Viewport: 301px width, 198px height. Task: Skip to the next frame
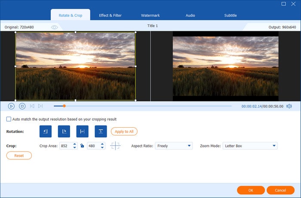click(40, 106)
